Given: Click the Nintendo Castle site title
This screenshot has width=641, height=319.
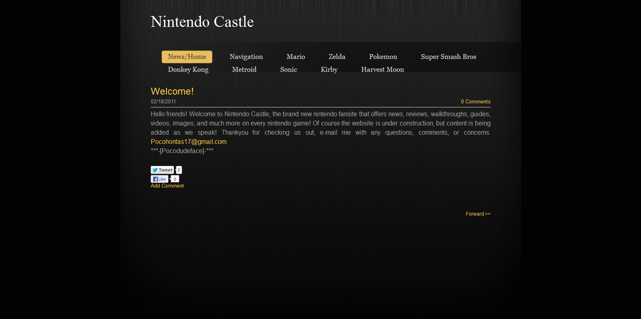Looking at the screenshot, I should point(202,22).
